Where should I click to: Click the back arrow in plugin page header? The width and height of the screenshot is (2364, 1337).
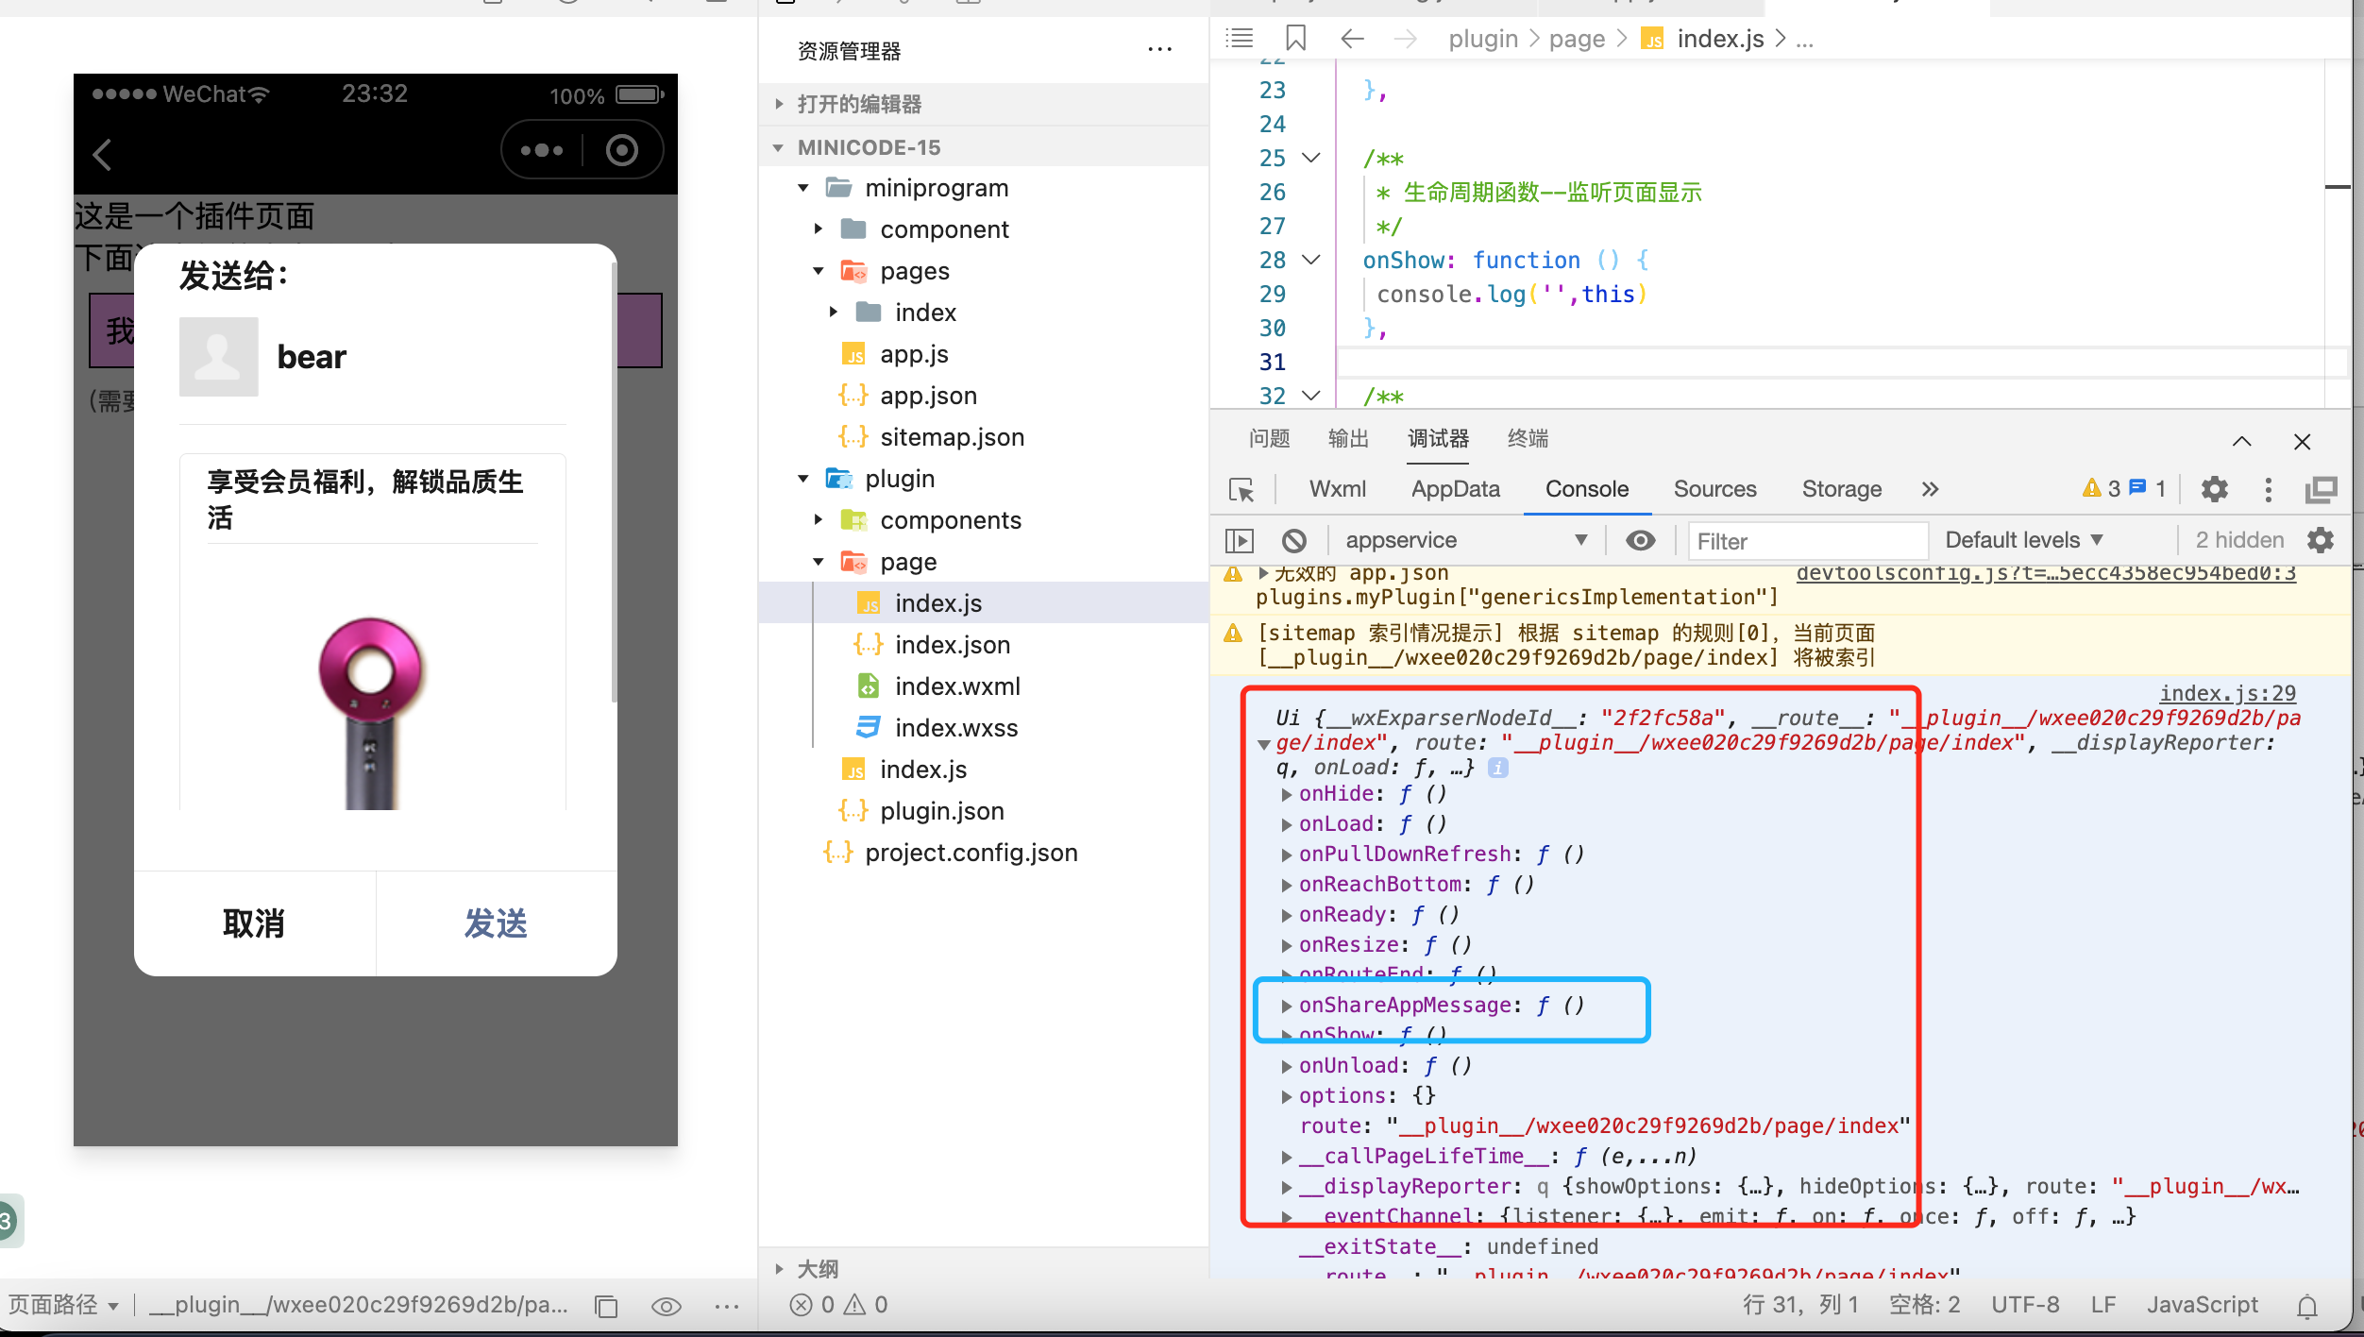click(x=104, y=153)
